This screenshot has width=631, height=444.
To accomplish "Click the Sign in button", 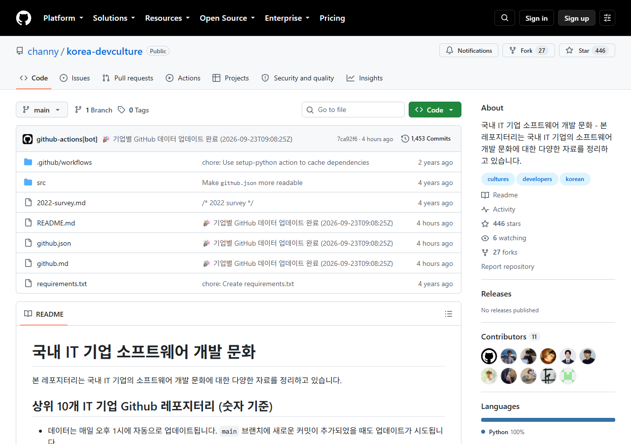I will 536,18.
